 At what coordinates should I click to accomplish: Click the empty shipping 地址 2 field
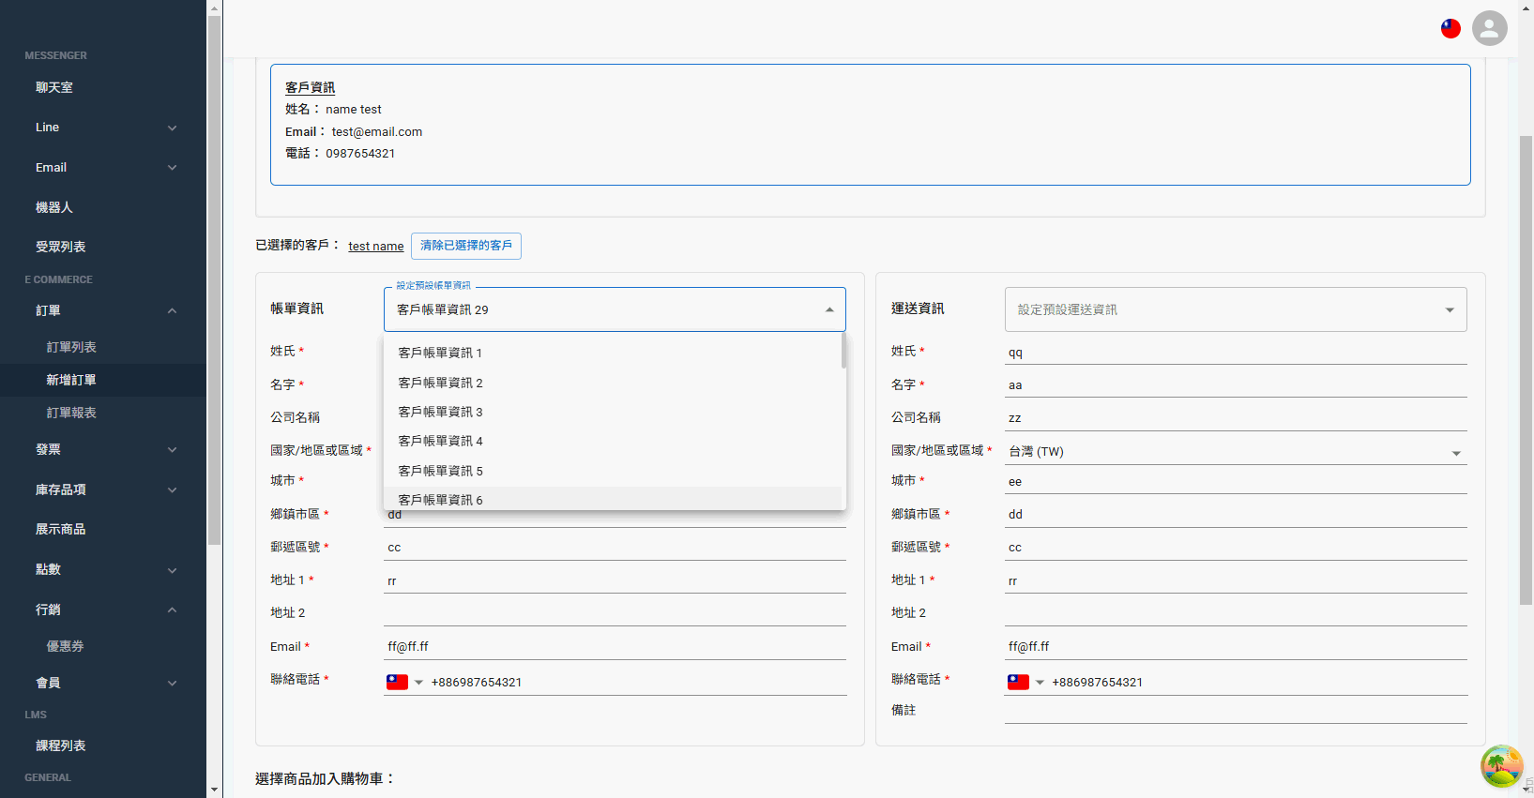click(x=1236, y=614)
